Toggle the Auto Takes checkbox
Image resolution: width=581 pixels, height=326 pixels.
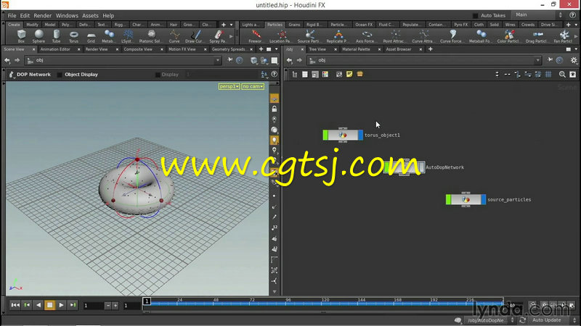click(475, 15)
